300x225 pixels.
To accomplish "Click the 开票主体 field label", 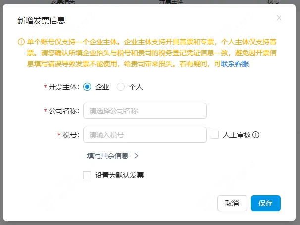I will coord(64,87).
